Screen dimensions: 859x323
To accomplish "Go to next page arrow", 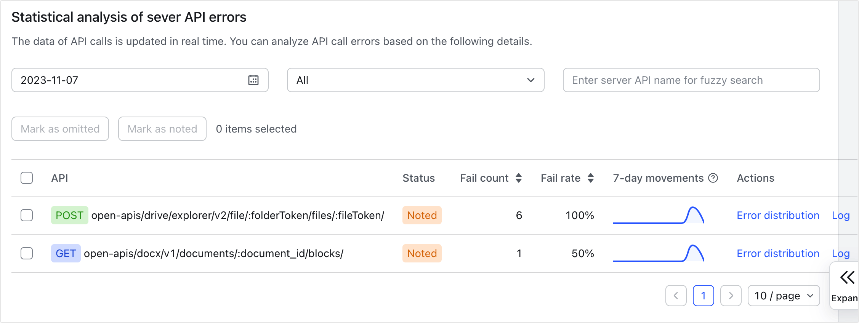I will 731,296.
